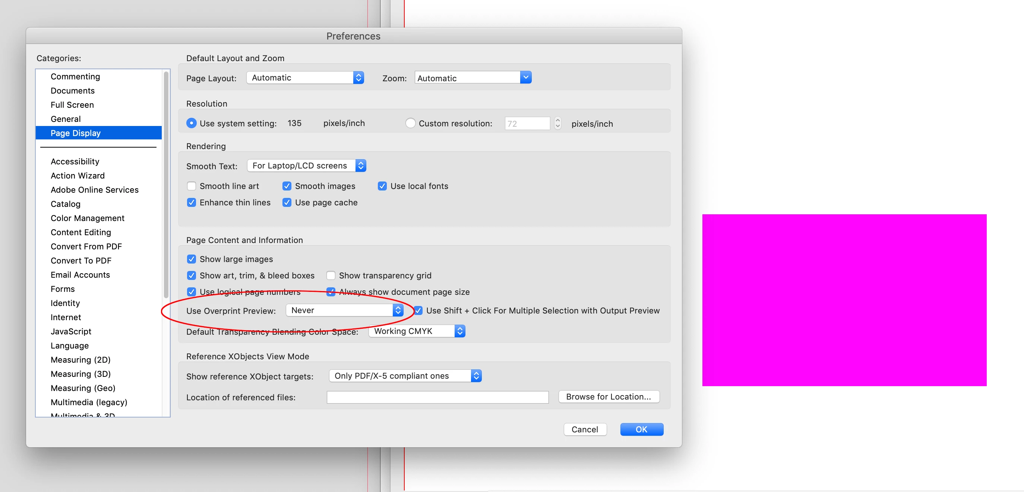
Task: Uncheck Show art, trim, & bleed boxes
Action: (x=191, y=275)
